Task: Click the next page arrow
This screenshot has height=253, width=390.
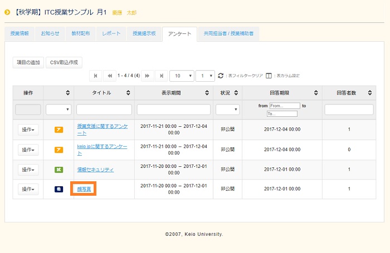Action: point(148,76)
